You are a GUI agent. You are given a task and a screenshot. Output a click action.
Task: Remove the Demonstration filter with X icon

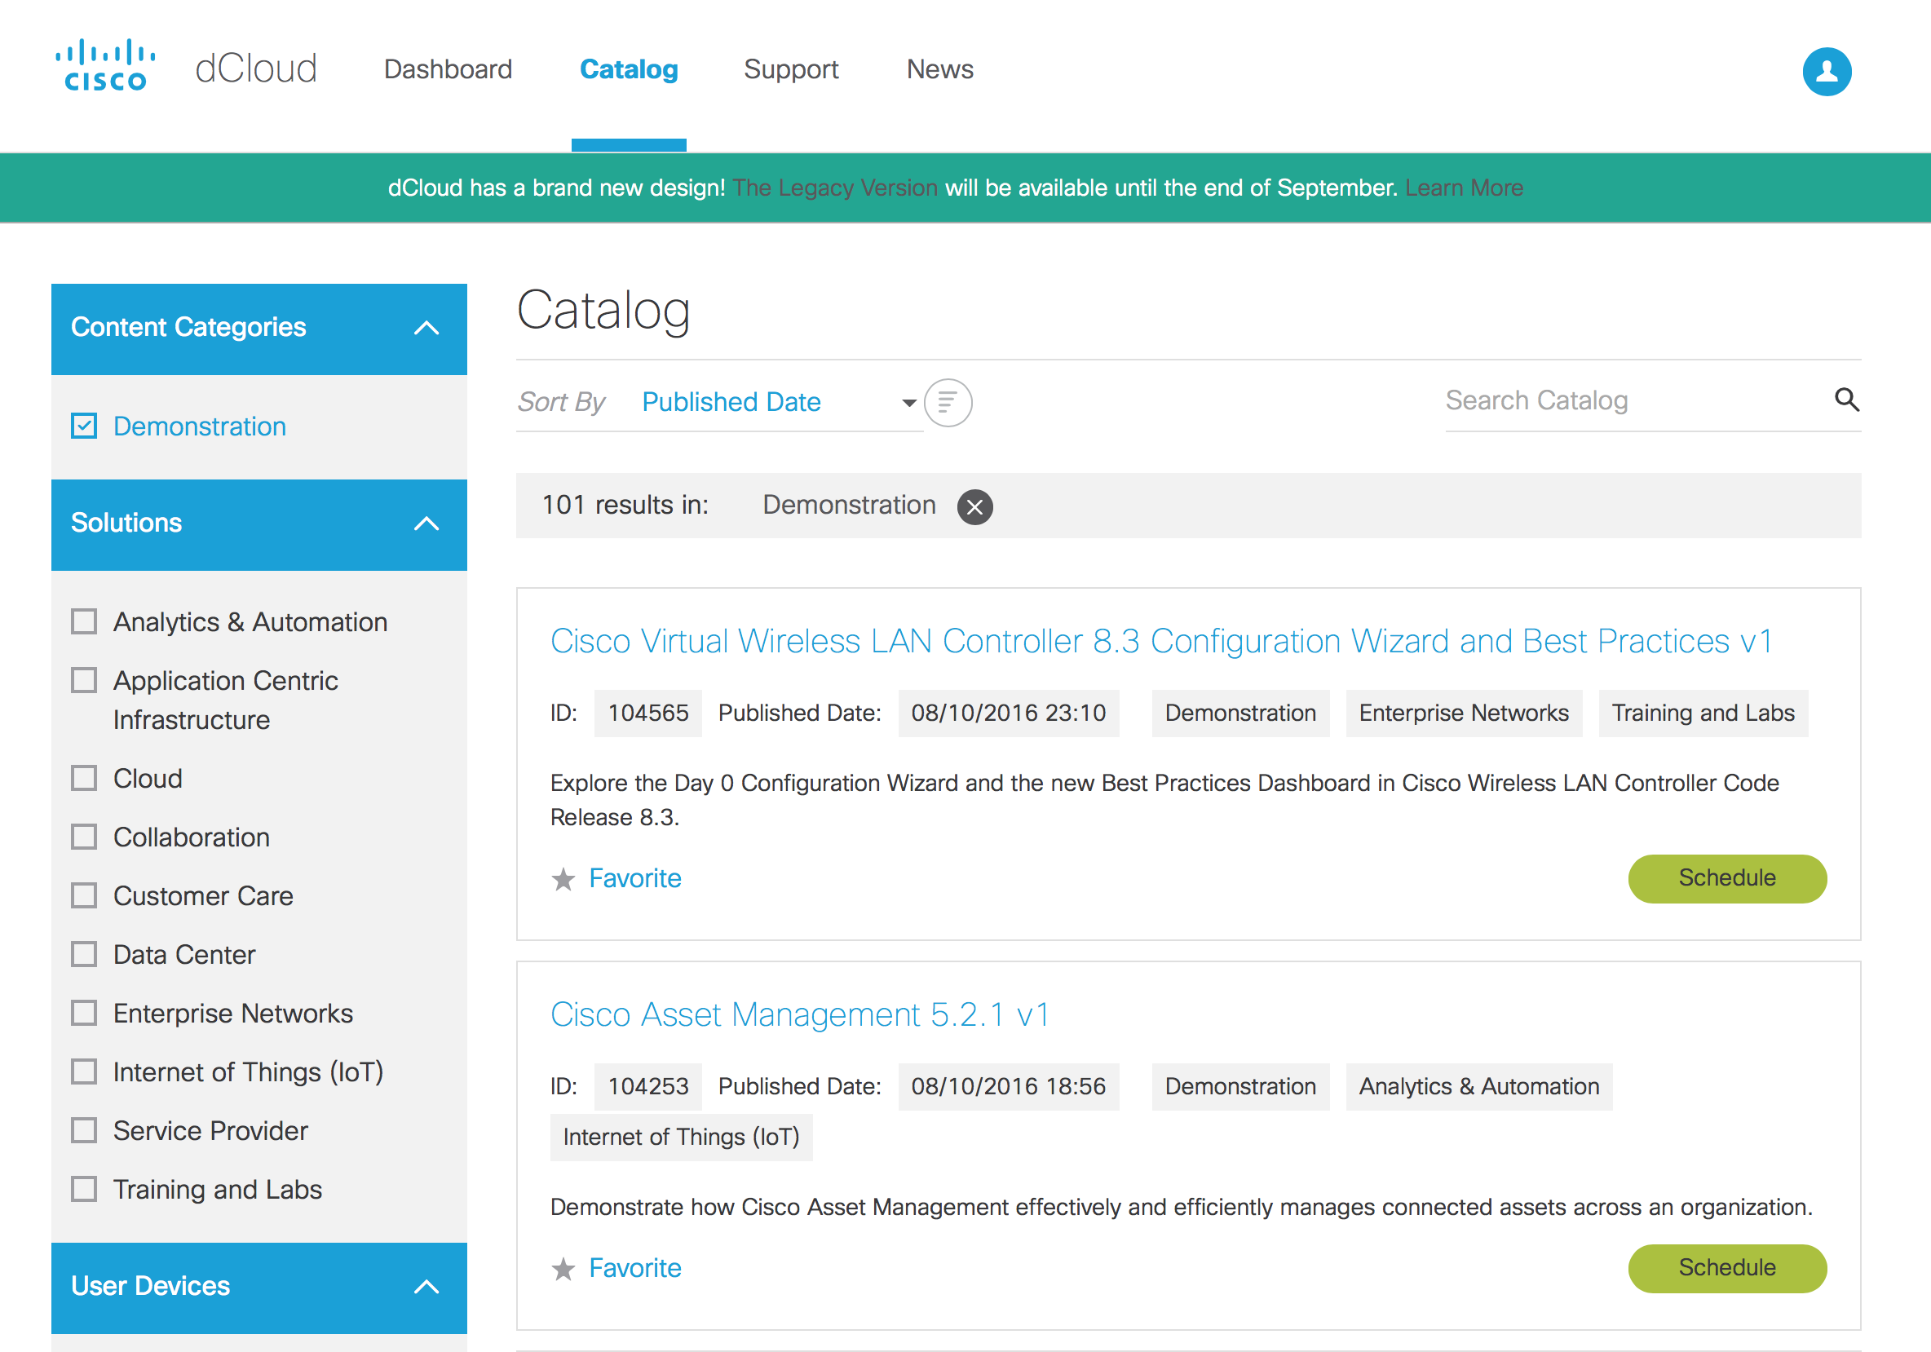[x=974, y=507]
